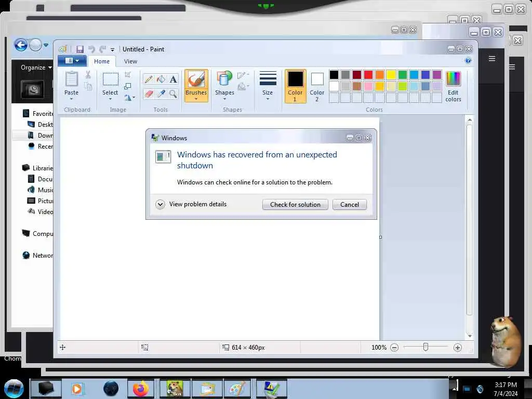Select the Color 2 button
The width and height of the screenshot is (532, 399).
coord(317,86)
